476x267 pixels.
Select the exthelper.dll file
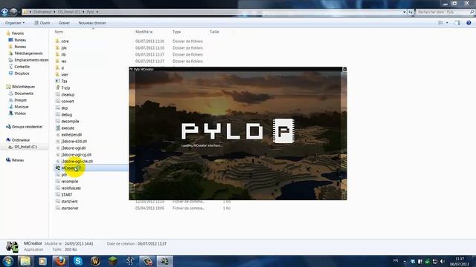click(x=71, y=134)
